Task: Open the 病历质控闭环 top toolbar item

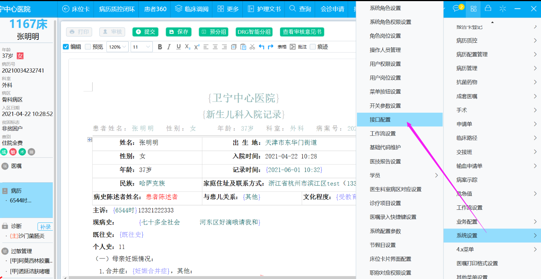Action: point(117,9)
